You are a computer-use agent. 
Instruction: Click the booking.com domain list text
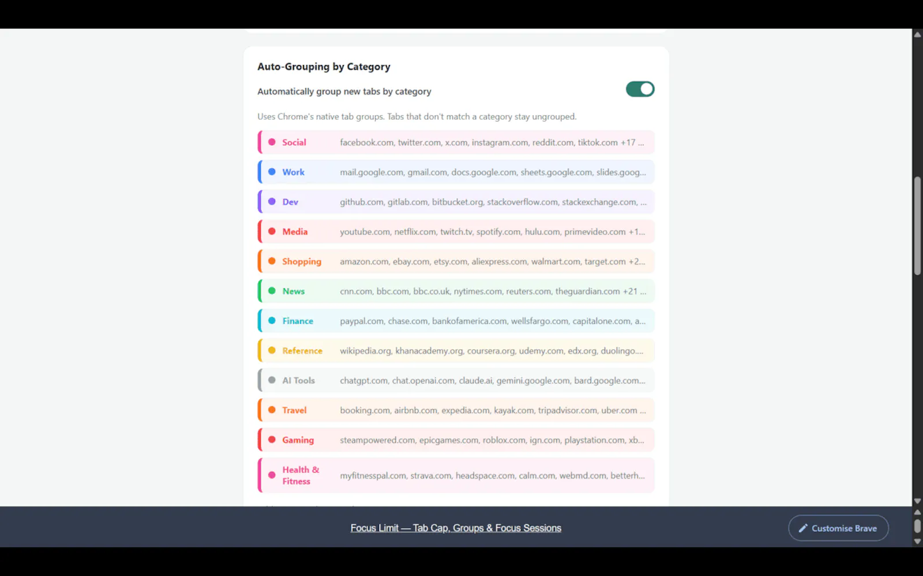[x=493, y=410]
